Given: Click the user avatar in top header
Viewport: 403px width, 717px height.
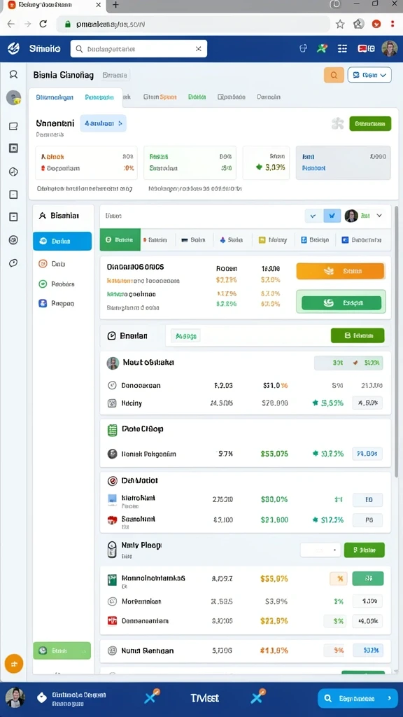Looking at the screenshot, I should click(389, 48).
